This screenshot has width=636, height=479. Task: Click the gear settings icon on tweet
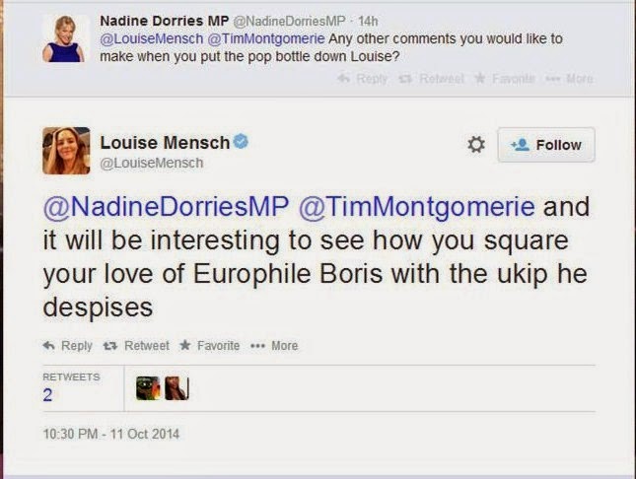(475, 145)
